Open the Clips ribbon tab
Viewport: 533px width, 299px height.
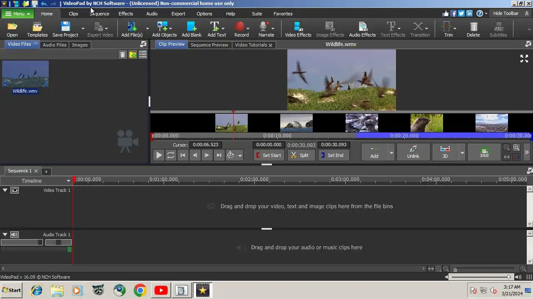[x=73, y=14]
